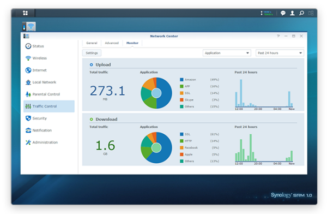Open Parental Control section
Image resolution: width=327 pixels, height=214 pixels.
(49, 94)
